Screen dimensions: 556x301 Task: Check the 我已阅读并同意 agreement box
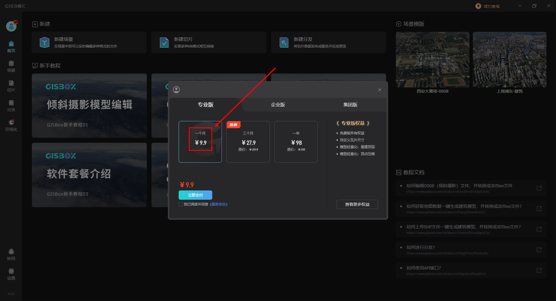click(x=181, y=204)
